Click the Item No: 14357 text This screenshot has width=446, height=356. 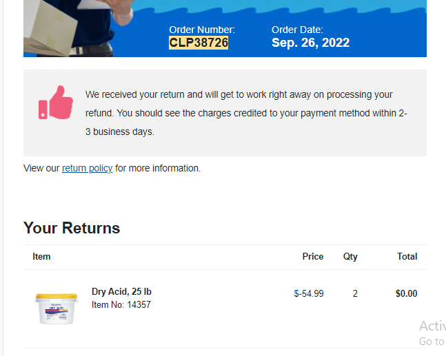point(121,304)
